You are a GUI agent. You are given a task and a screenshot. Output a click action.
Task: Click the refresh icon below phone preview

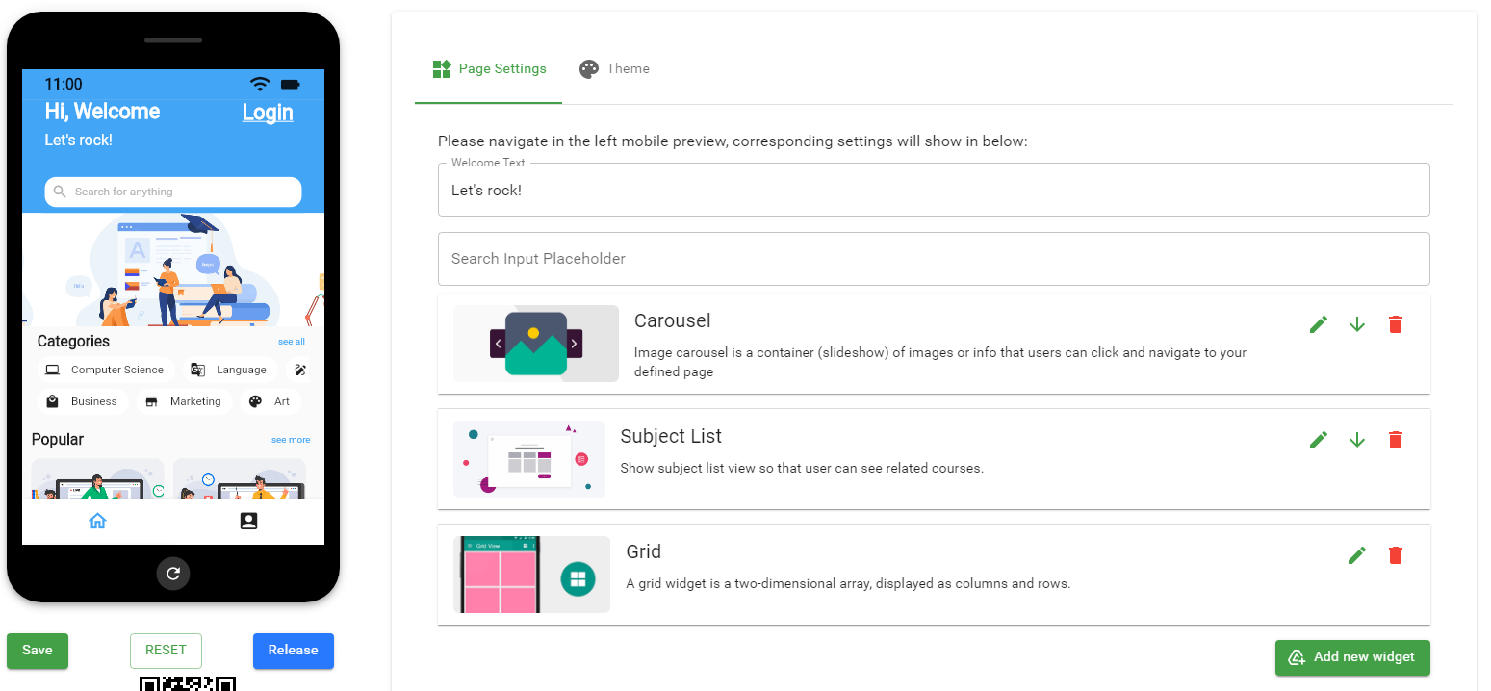coord(173,574)
